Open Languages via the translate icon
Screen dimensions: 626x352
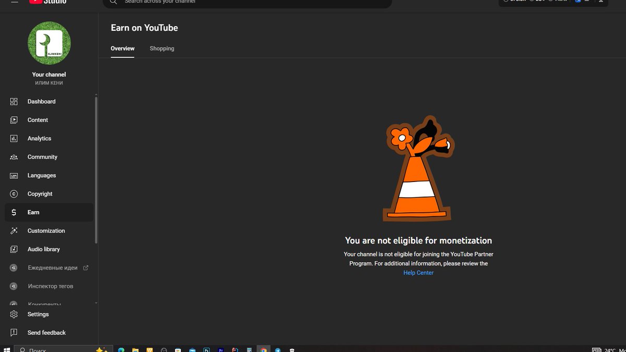(x=14, y=176)
